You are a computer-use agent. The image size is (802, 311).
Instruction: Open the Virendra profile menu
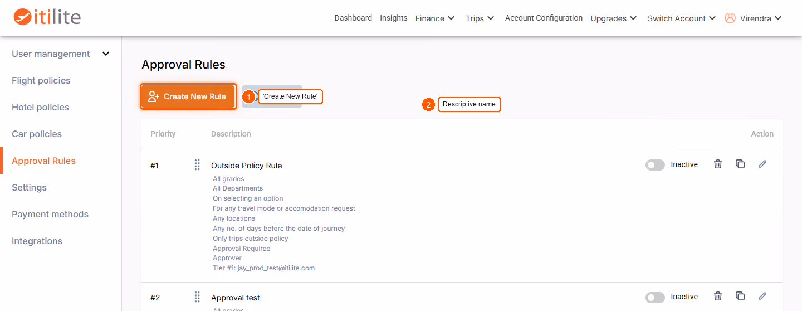(x=760, y=18)
